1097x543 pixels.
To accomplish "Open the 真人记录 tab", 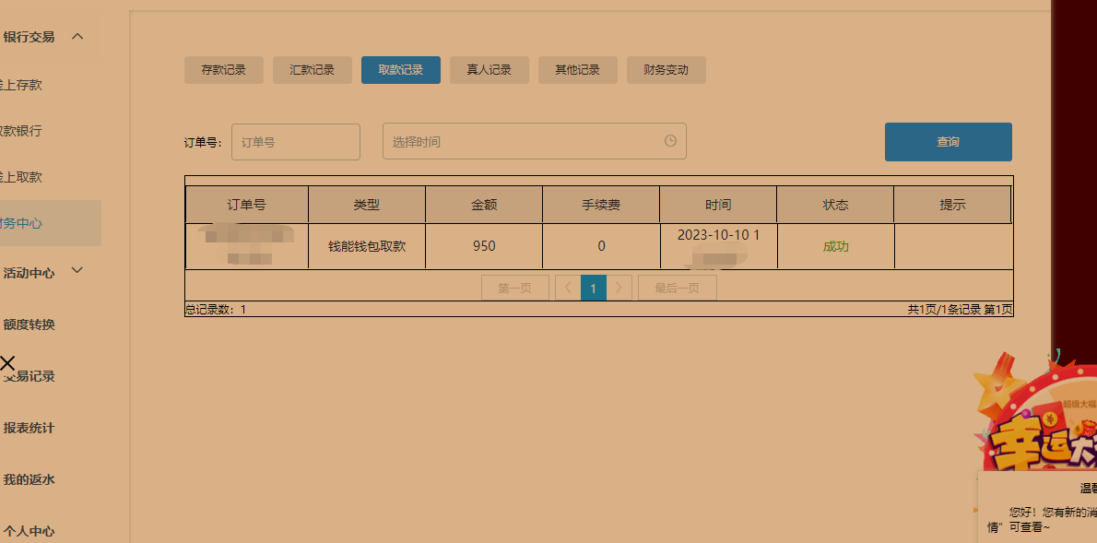I will tap(490, 70).
